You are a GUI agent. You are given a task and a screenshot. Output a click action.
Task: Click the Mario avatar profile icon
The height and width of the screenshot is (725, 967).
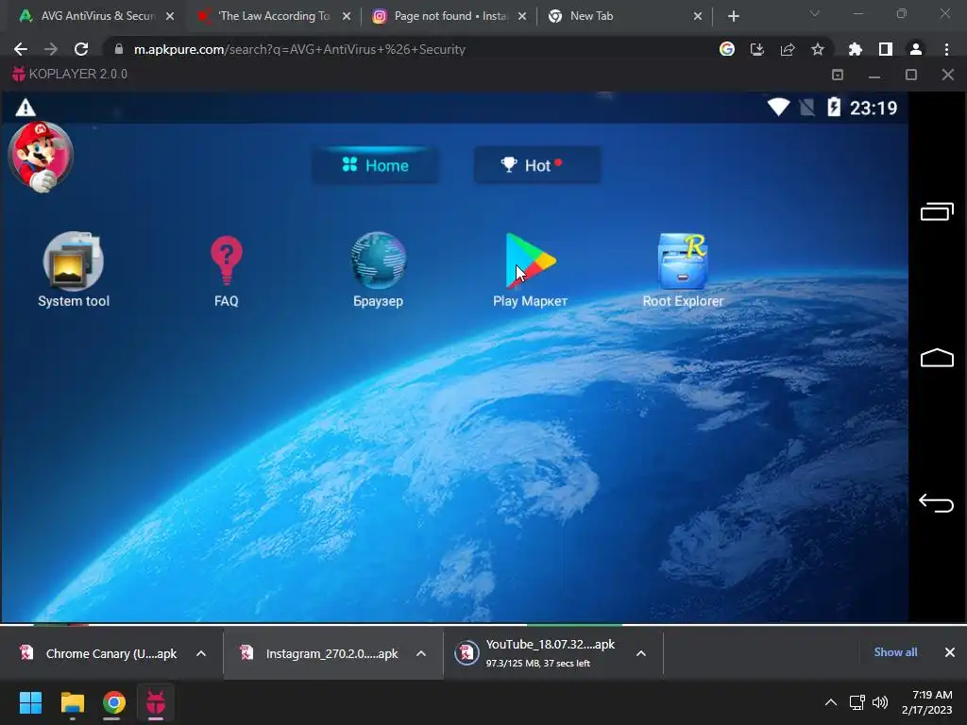pos(41,157)
